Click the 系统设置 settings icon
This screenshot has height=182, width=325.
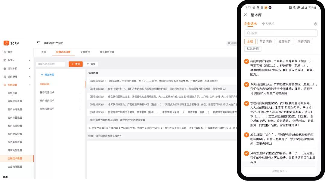click(5, 85)
